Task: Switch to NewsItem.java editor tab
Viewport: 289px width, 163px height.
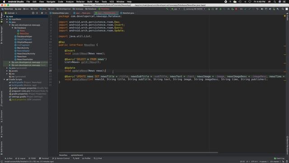Action: (128, 13)
